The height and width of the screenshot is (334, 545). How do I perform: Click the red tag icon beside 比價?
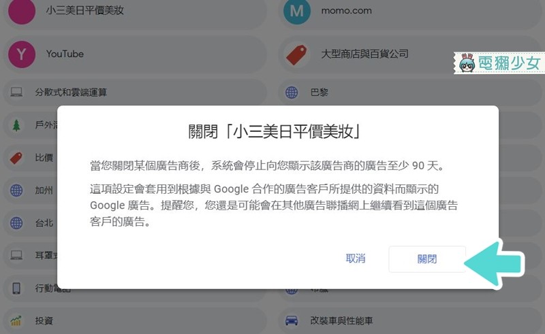pyautogui.click(x=17, y=158)
